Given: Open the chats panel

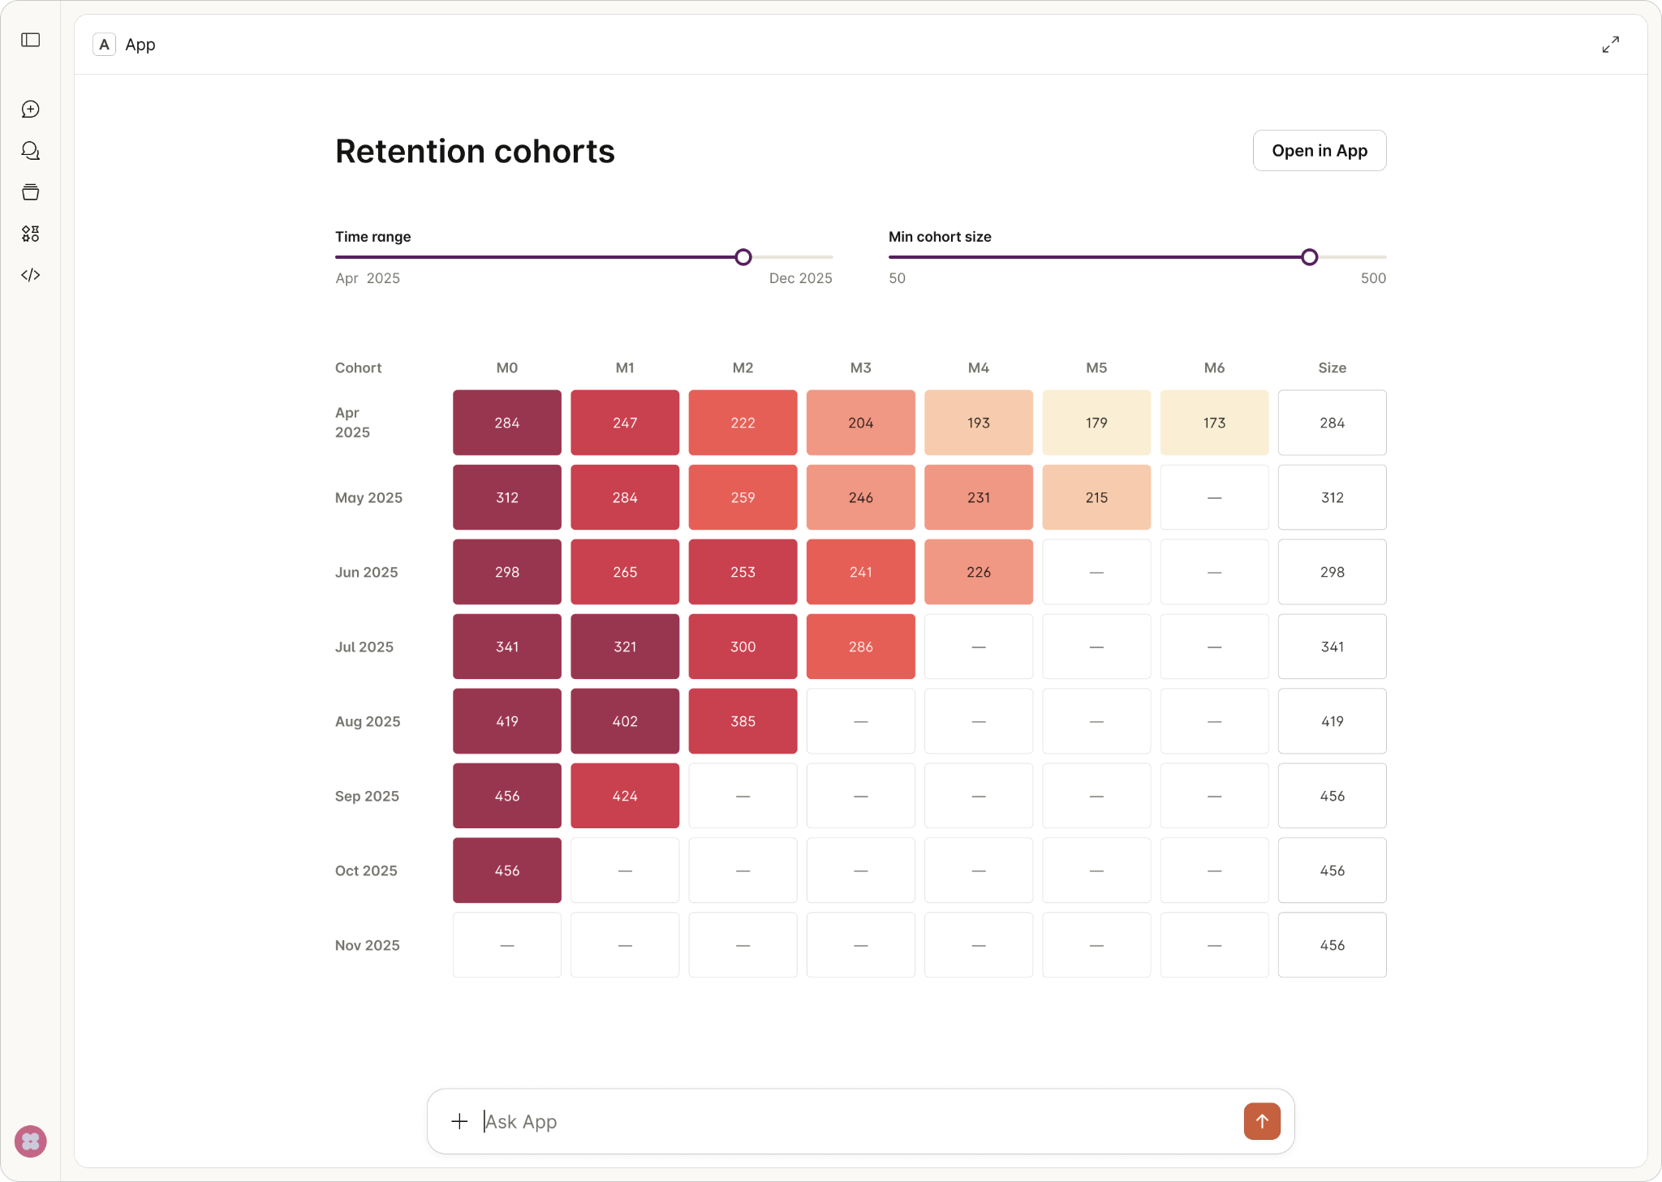Looking at the screenshot, I should (31, 151).
